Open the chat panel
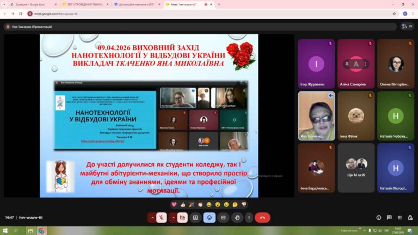The height and width of the screenshot is (235, 418). [x=389, y=218]
